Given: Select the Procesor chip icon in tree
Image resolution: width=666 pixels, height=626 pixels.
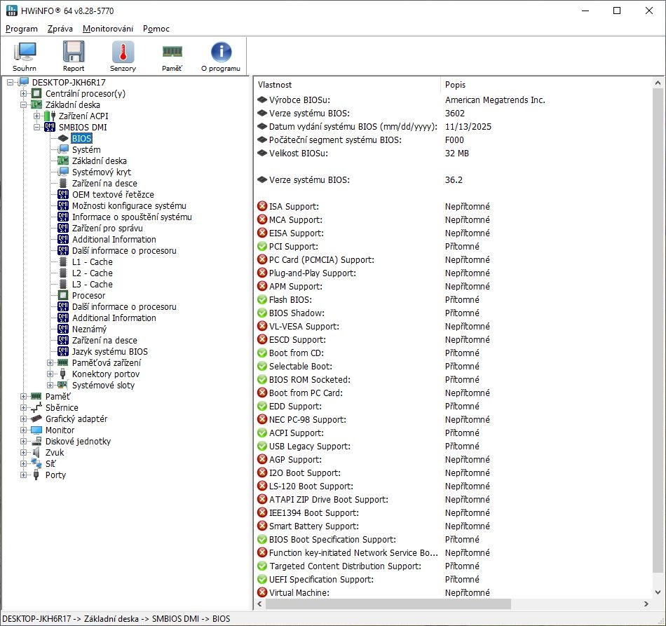Looking at the screenshot, I should [63, 296].
